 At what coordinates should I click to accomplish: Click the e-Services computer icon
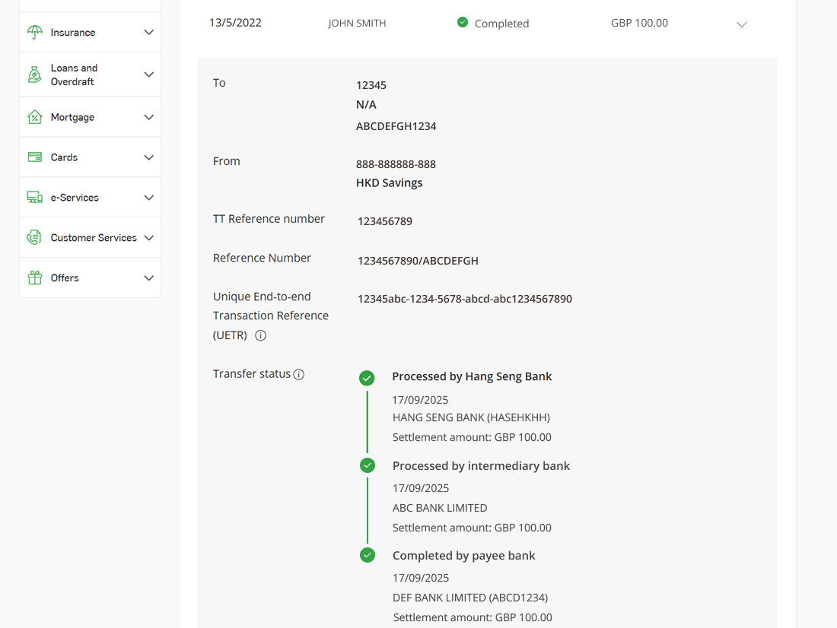pyautogui.click(x=35, y=198)
